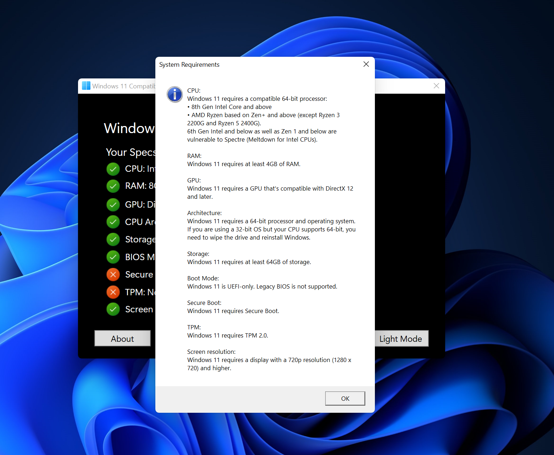Confirm with the OK button
The height and width of the screenshot is (455, 554).
(x=345, y=398)
